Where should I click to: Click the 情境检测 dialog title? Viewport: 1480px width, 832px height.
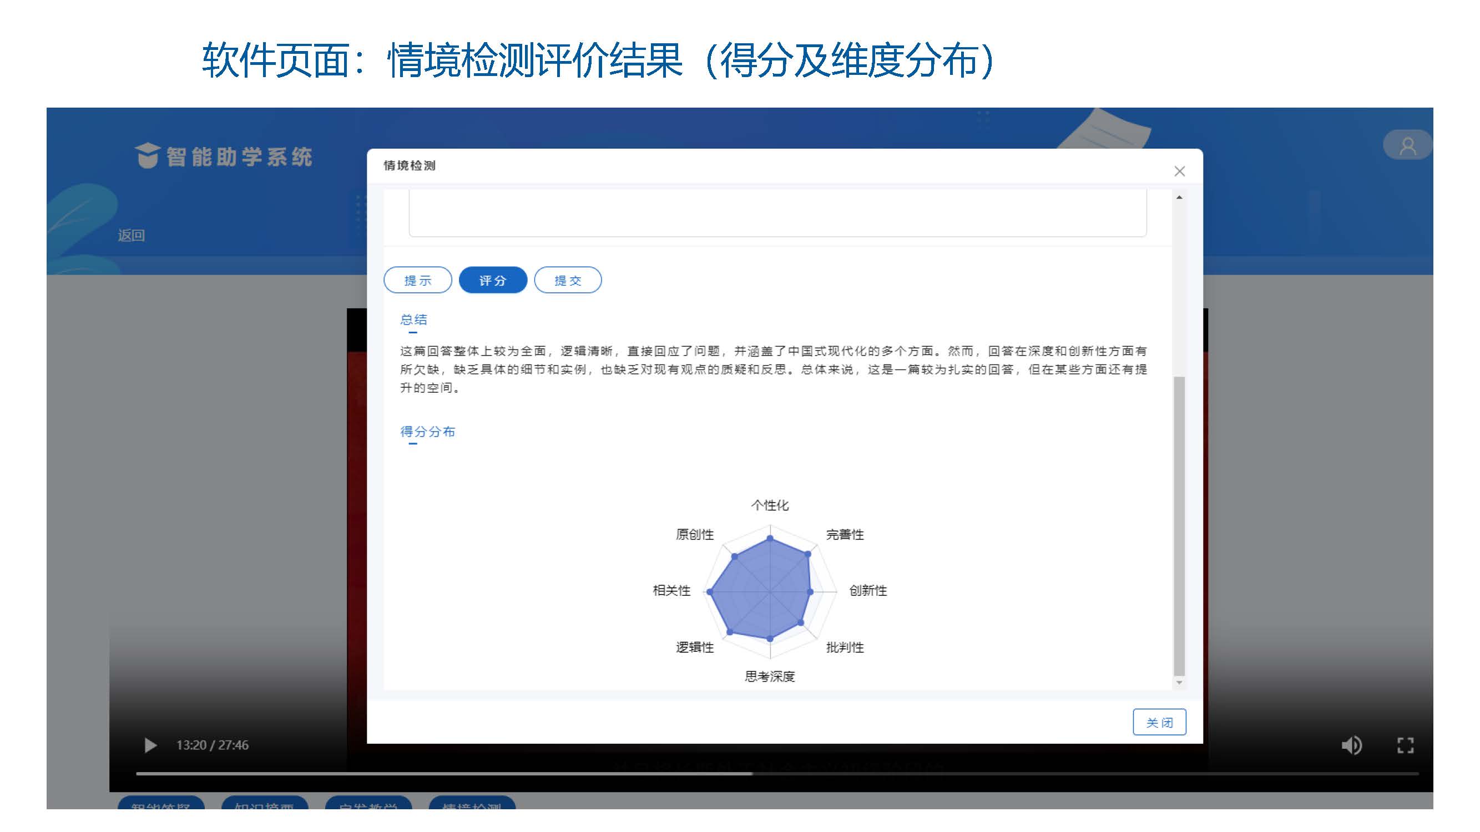coord(410,165)
